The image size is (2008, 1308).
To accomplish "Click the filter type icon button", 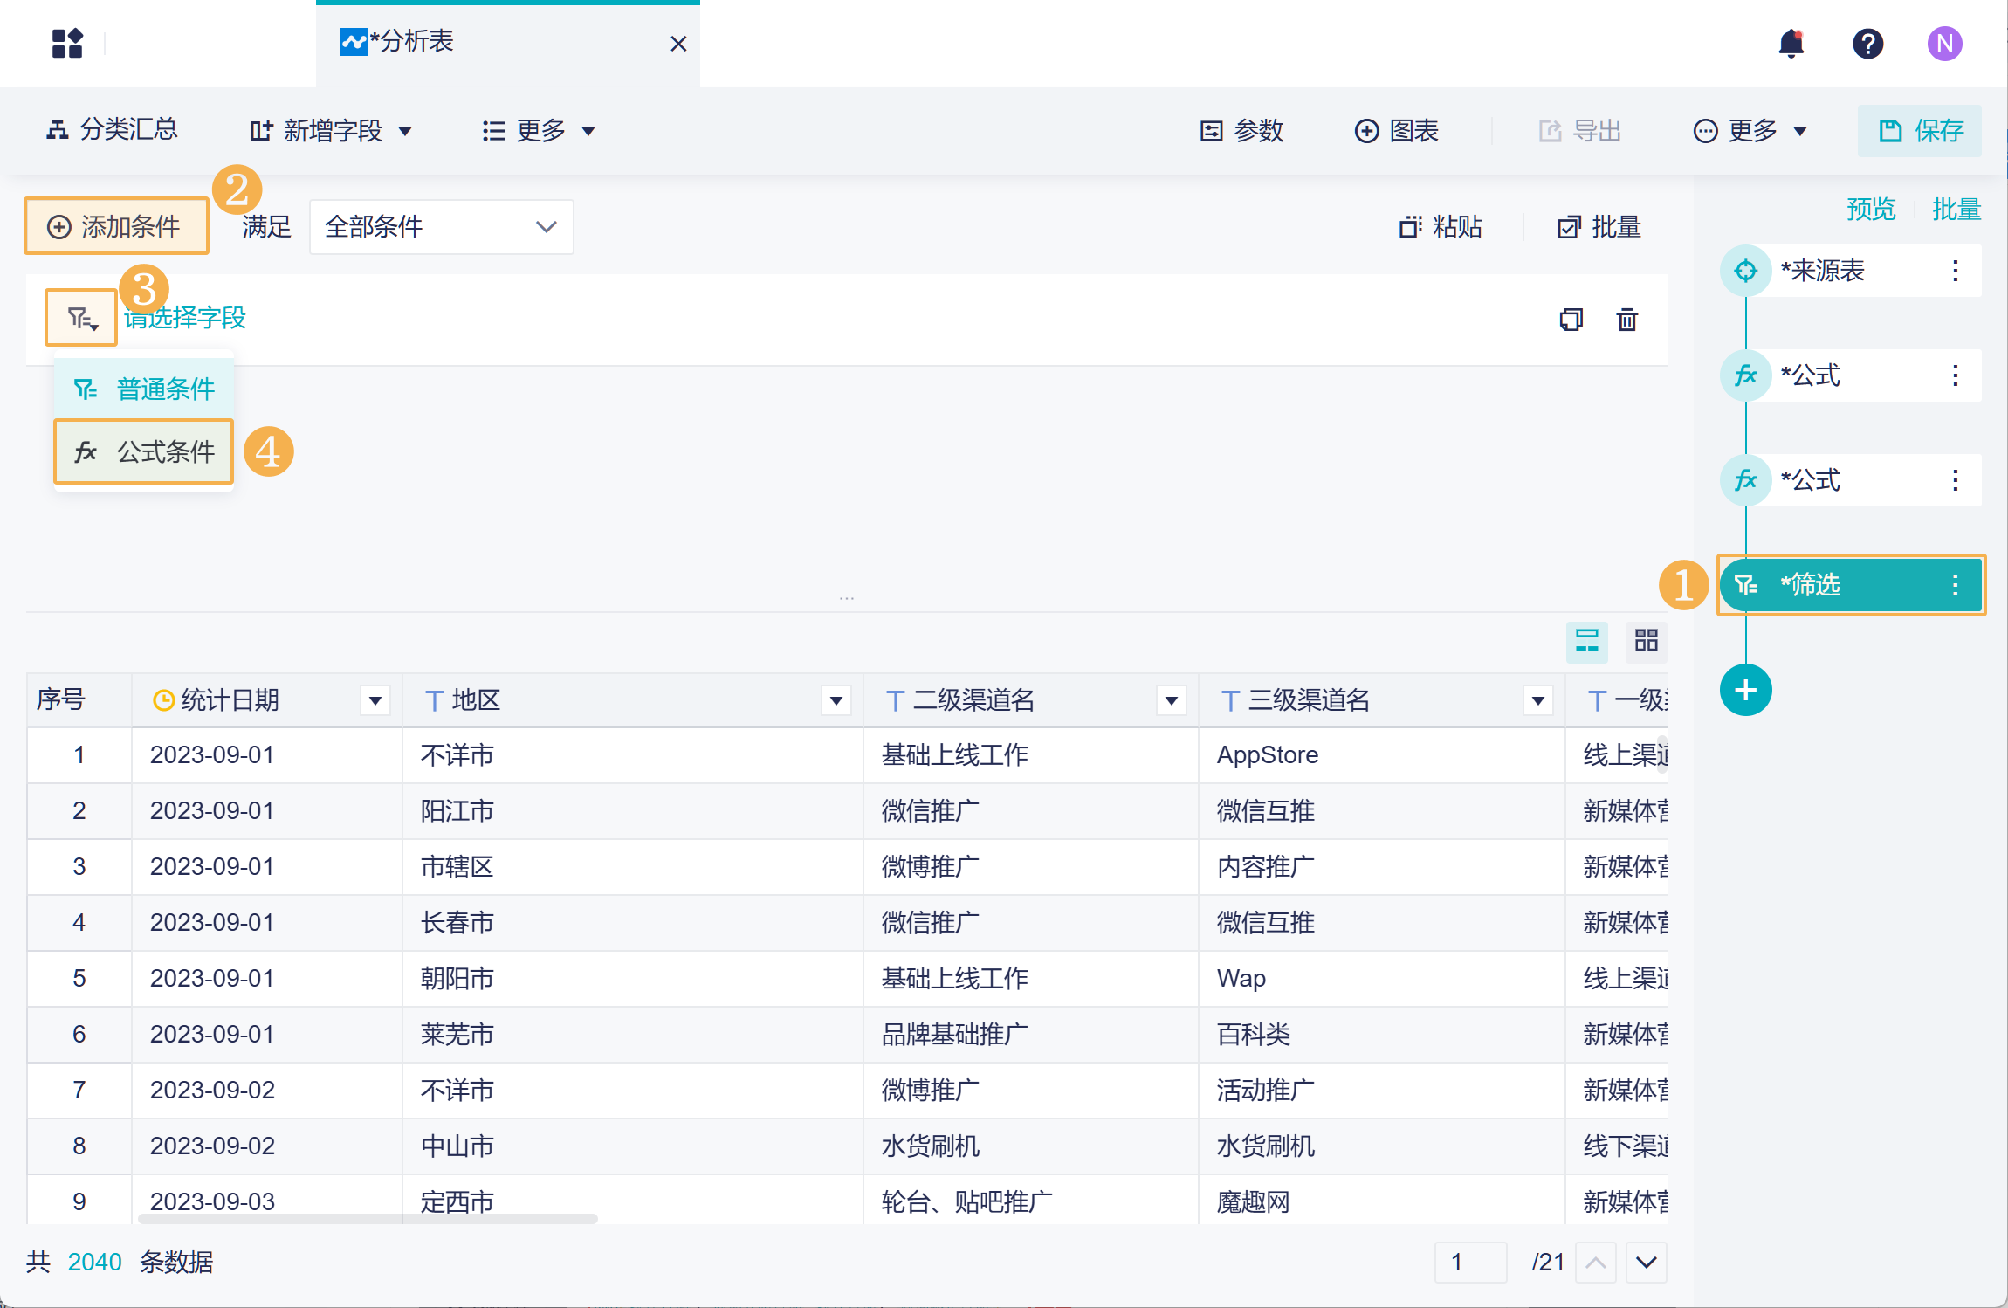I will [x=81, y=318].
